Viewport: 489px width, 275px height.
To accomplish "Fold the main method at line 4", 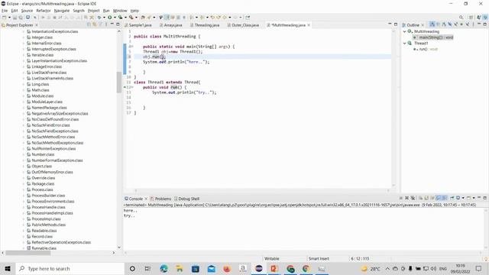I will pyautogui.click(x=132, y=47).
